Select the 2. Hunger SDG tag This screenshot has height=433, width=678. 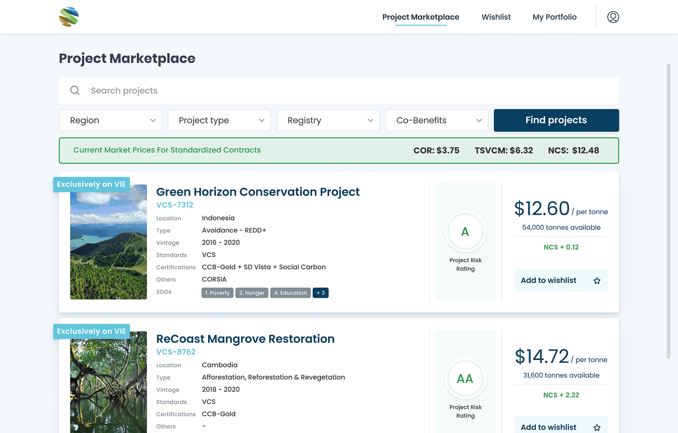pyautogui.click(x=252, y=293)
